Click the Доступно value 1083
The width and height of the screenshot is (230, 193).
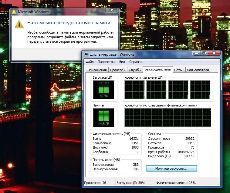(135, 147)
